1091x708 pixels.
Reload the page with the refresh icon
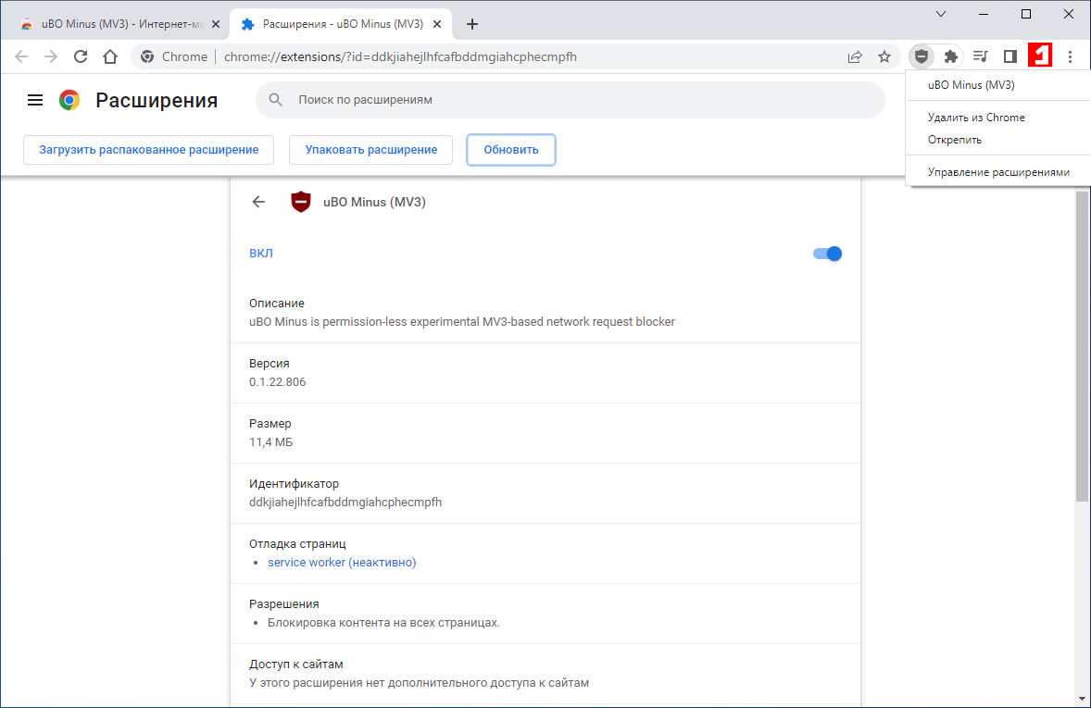point(81,56)
